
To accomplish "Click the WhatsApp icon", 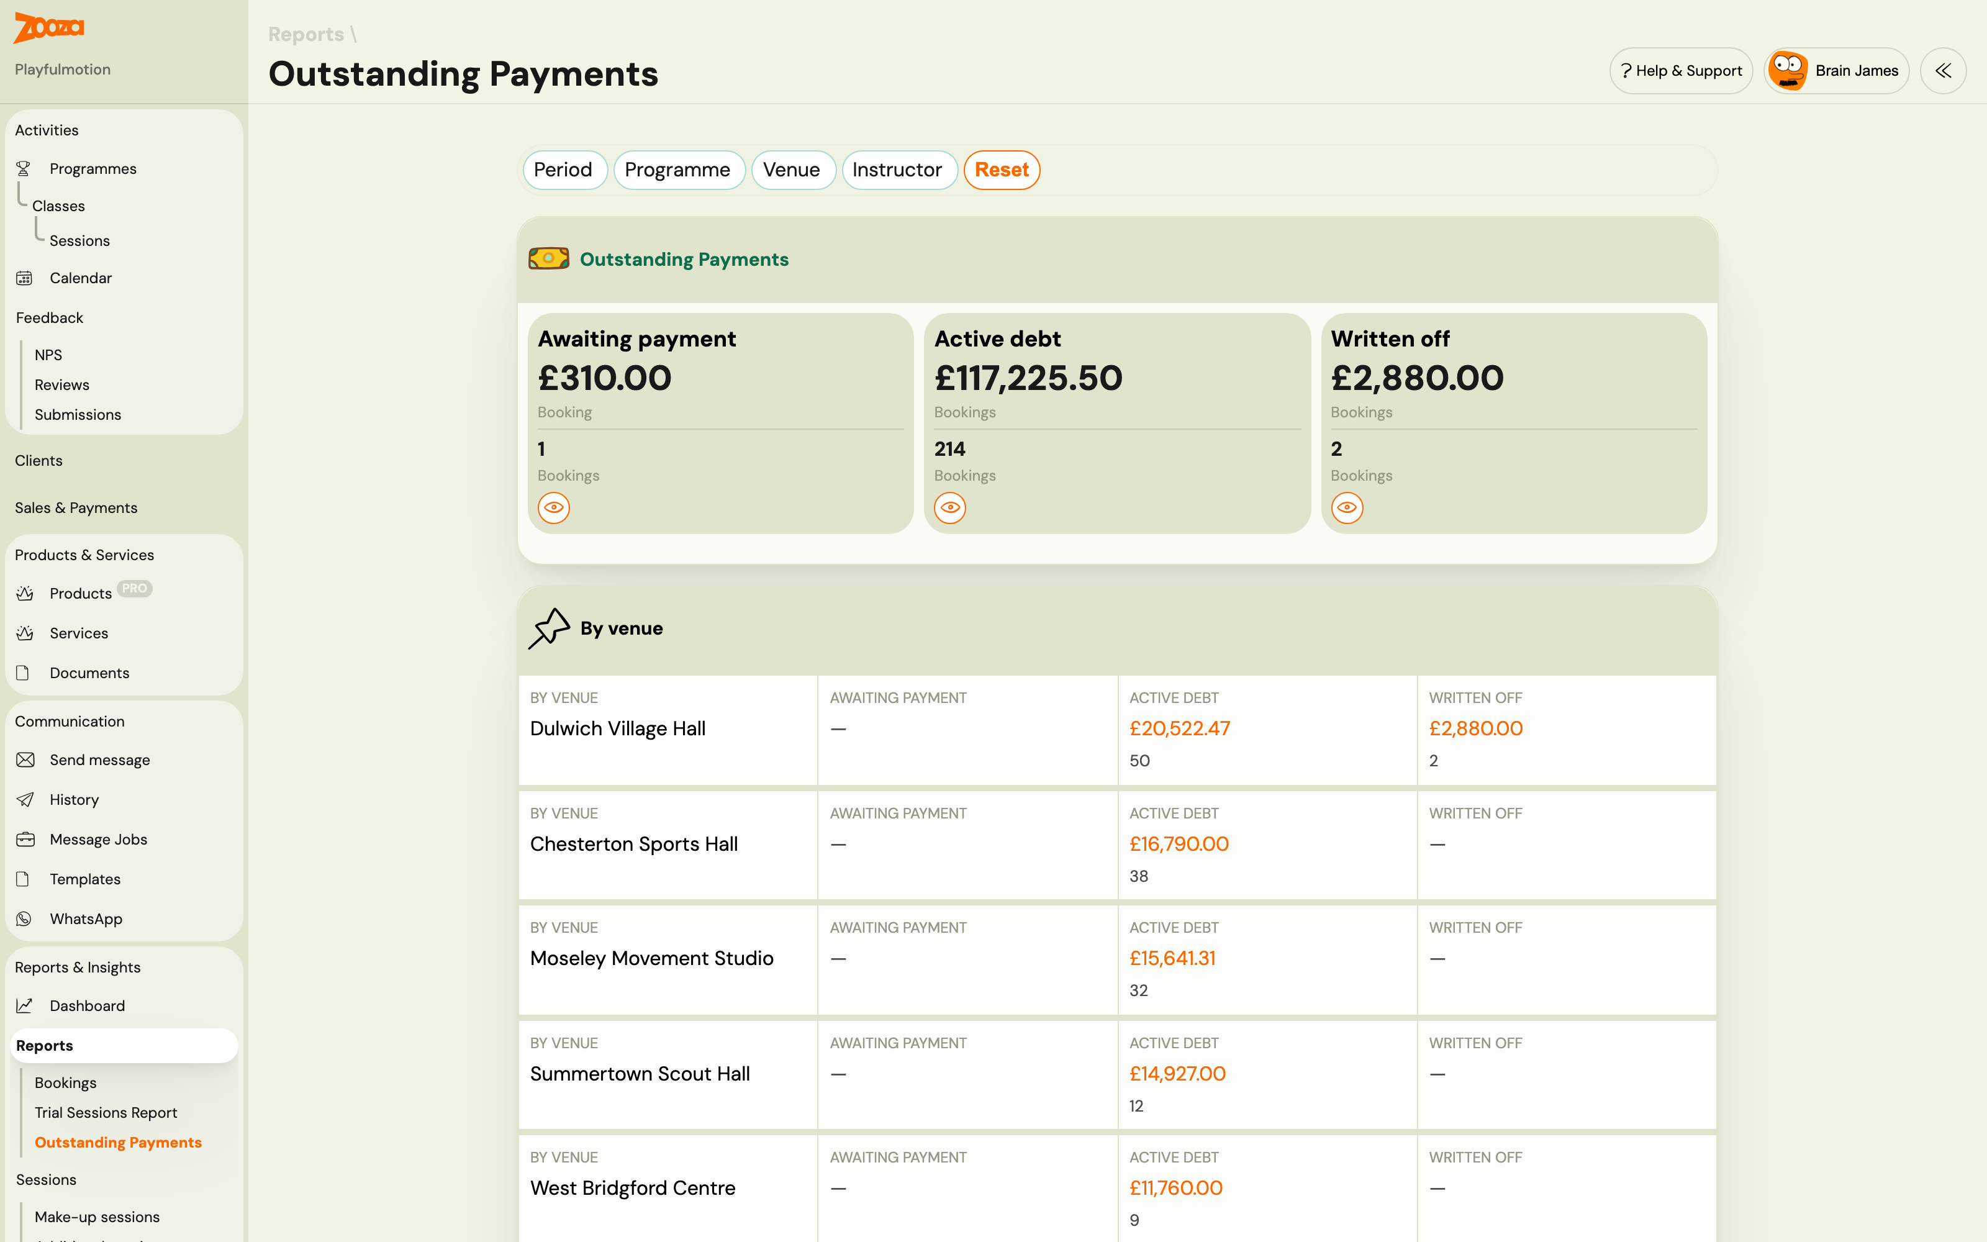I will click(x=24, y=918).
